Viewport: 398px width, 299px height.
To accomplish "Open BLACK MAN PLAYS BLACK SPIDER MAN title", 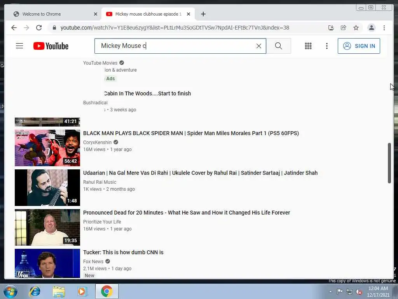I will [x=191, y=133].
